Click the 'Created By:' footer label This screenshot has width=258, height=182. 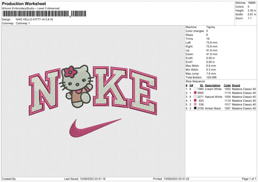pos(9,179)
